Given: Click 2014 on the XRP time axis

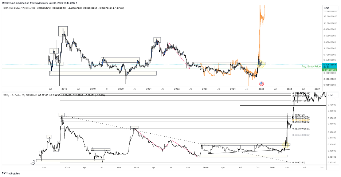Looking at the screenshot, I should pyautogui.click(x=67, y=168).
